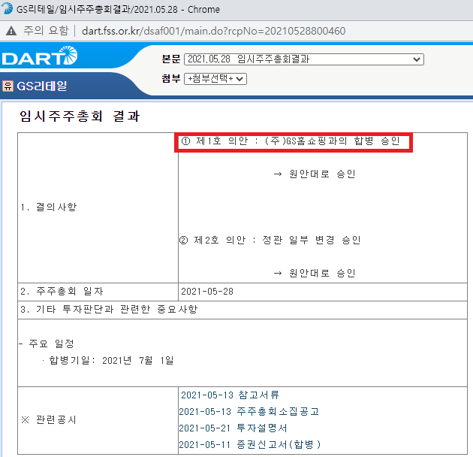
Task: Click the 본문 label
Action: point(170,59)
